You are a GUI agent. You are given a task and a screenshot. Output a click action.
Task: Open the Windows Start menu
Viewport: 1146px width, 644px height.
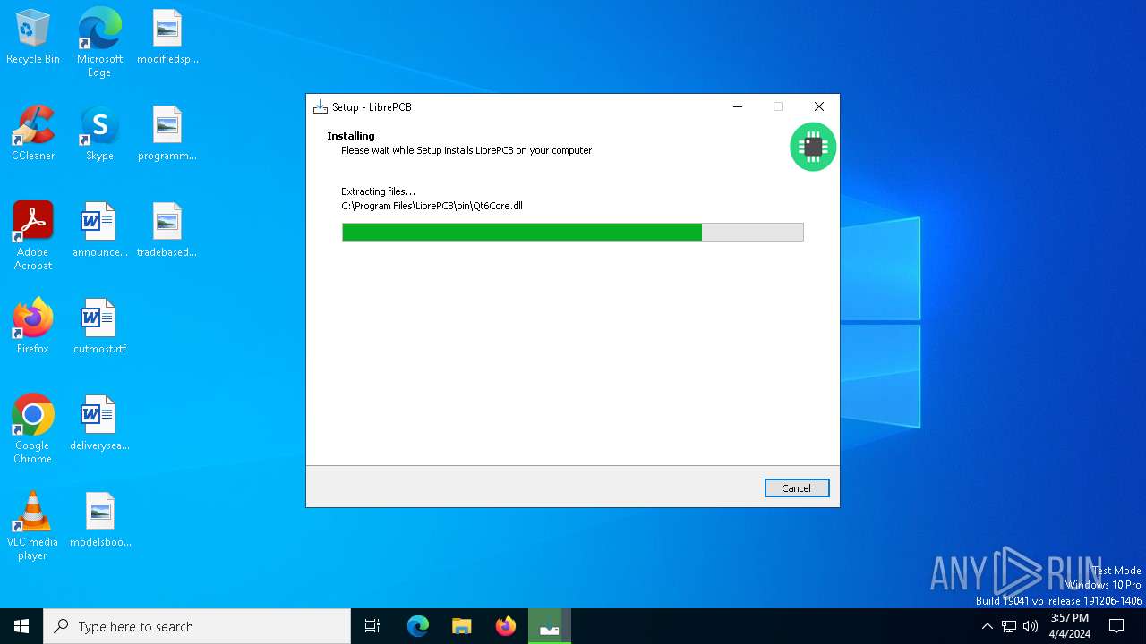(21, 626)
